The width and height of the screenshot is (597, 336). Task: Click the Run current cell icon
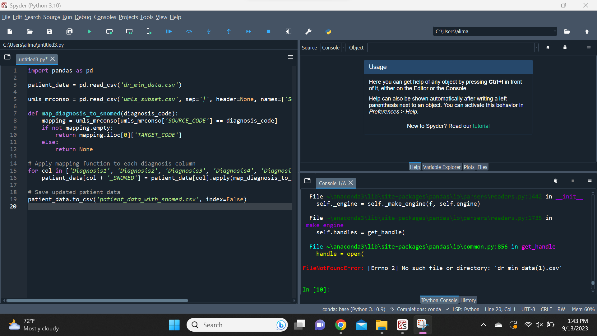(109, 31)
